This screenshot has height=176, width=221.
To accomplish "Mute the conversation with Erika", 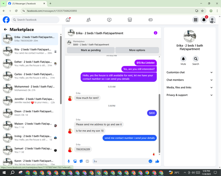I will point(183,59).
